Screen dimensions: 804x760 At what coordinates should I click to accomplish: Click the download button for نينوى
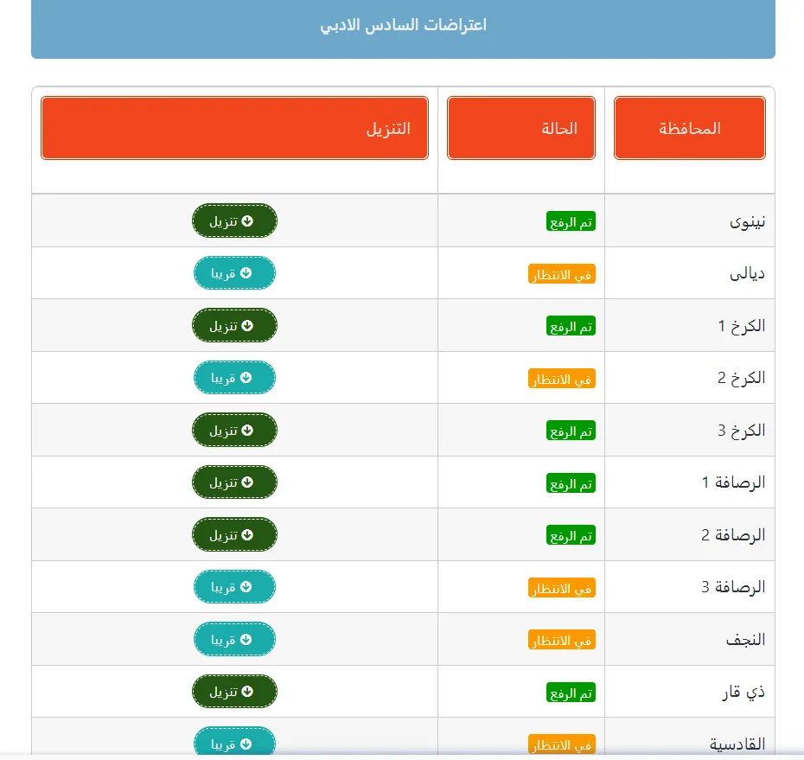[x=234, y=220]
